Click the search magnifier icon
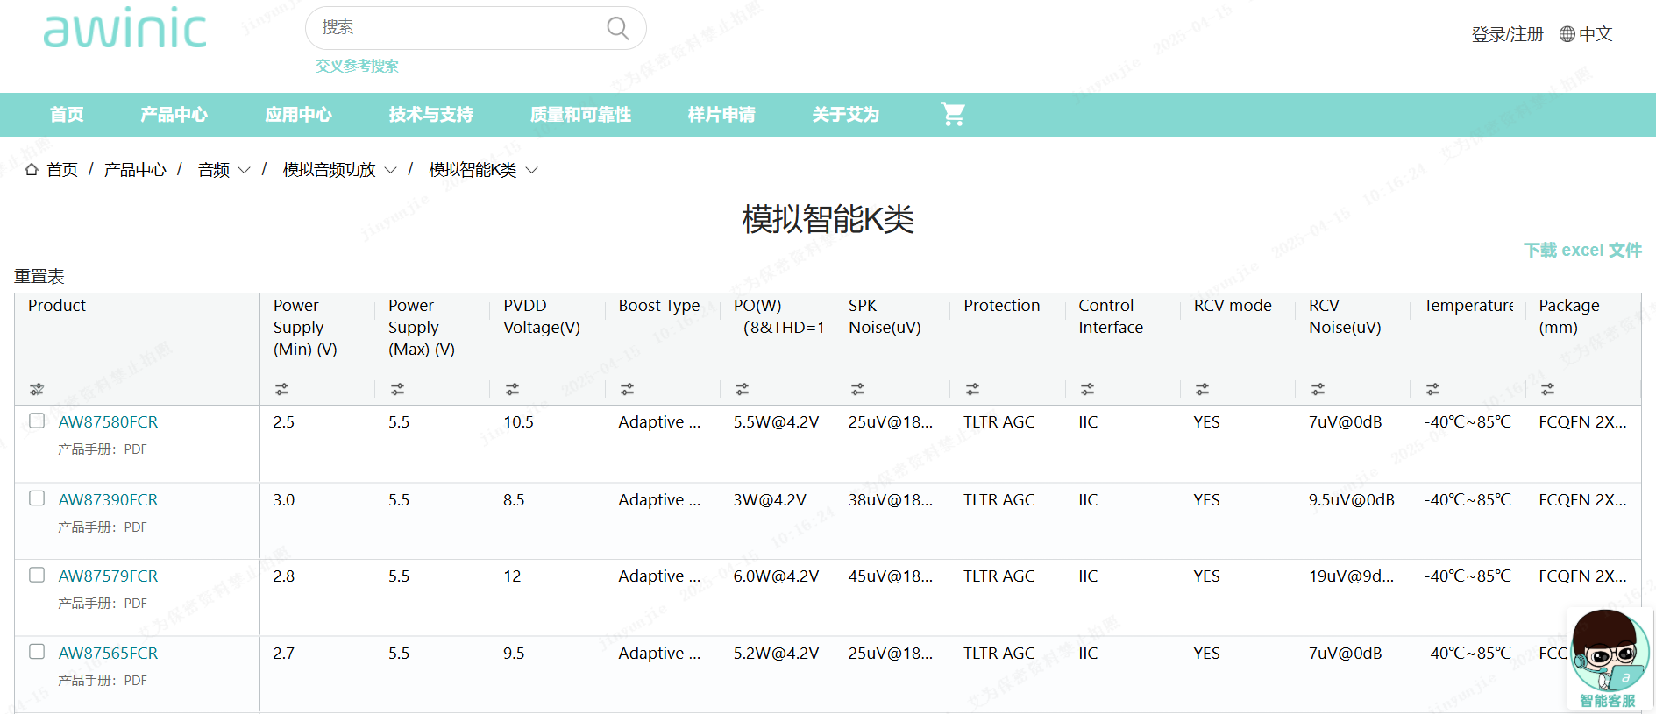1656x714 pixels. click(x=617, y=28)
